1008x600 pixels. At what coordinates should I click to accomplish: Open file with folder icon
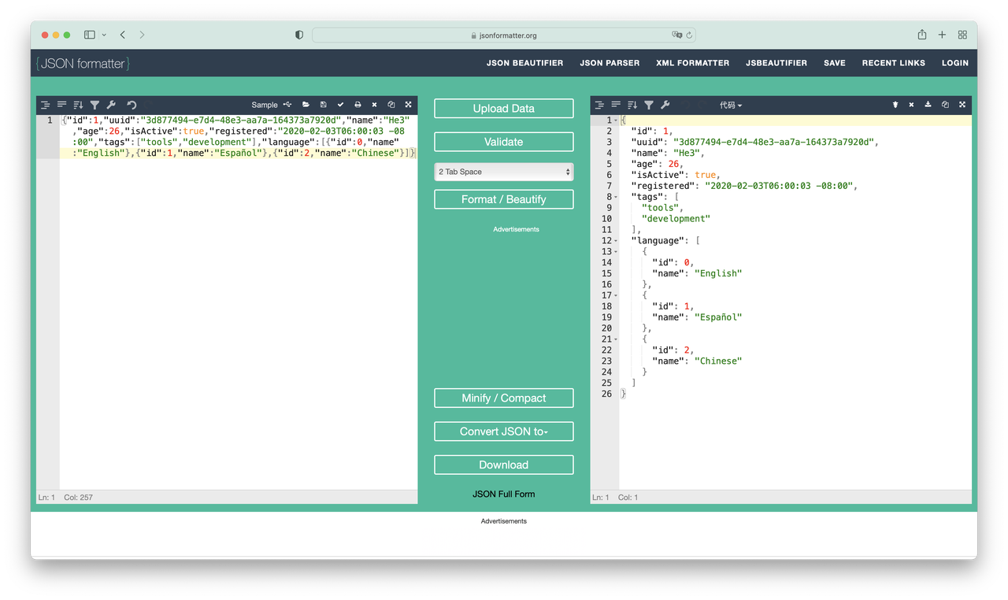306,105
